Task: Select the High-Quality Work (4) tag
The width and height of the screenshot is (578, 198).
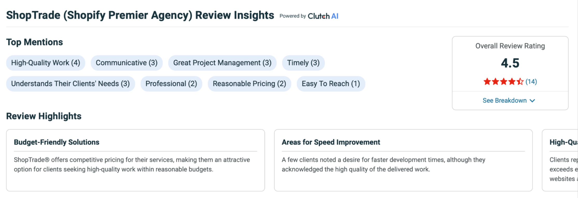Action: pyautogui.click(x=46, y=63)
